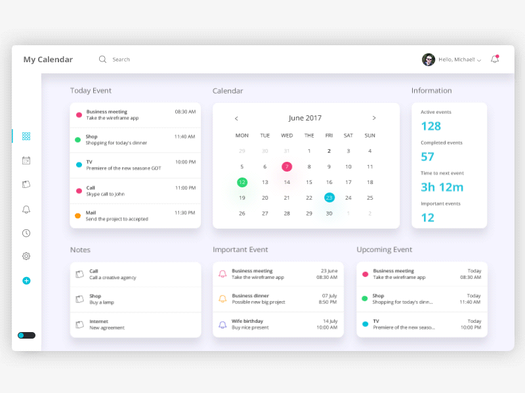Create new event with the plus button
525x393 pixels.
tap(26, 280)
